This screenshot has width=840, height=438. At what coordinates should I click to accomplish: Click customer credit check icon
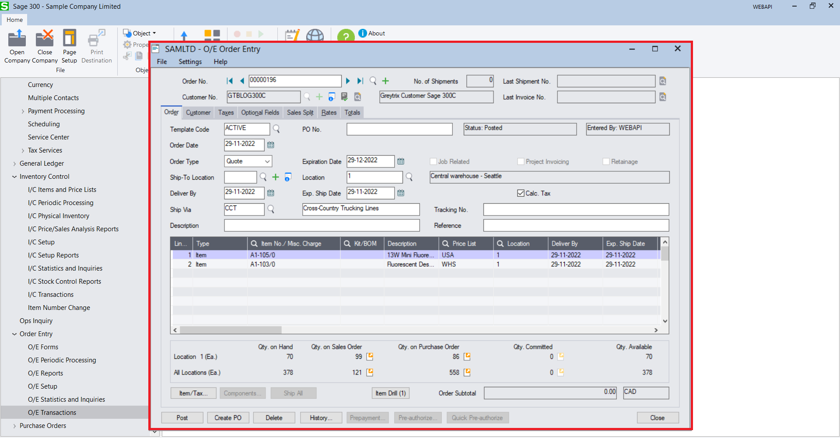(344, 97)
